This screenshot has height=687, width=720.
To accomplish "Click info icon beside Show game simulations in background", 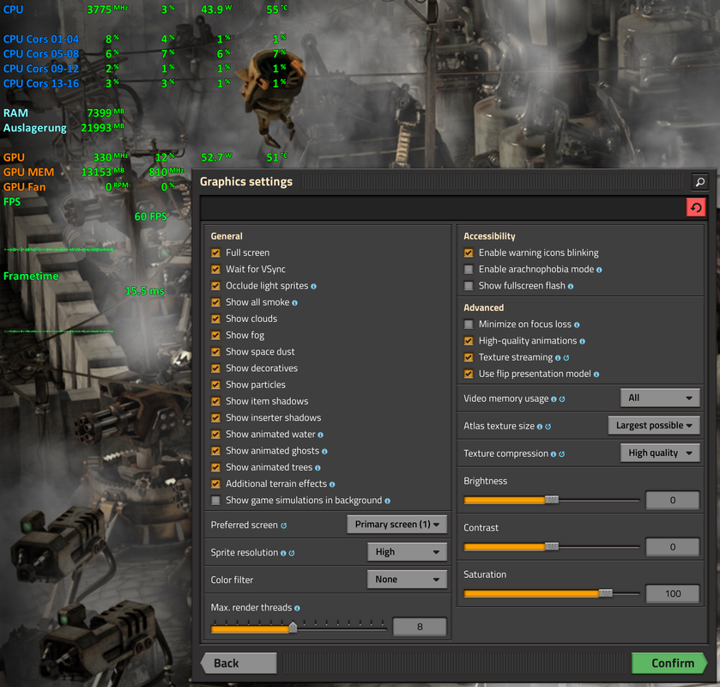I will [x=388, y=501].
